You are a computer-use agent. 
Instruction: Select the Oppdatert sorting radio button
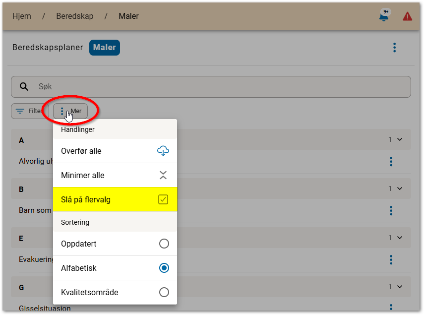pyautogui.click(x=164, y=244)
